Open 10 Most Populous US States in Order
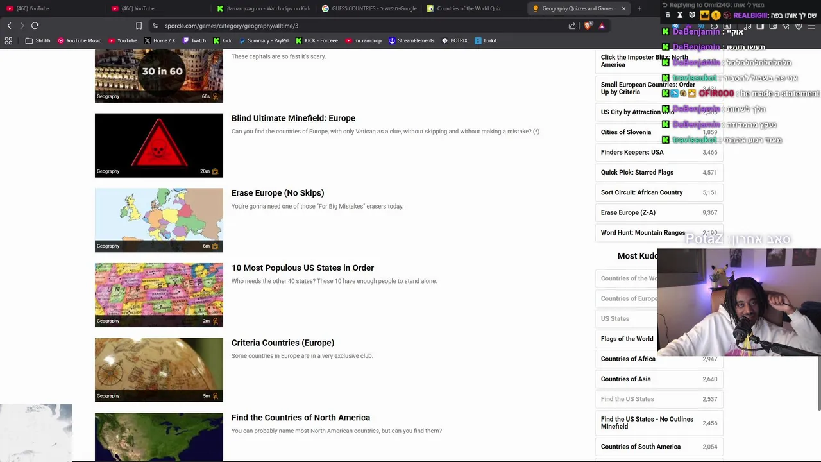821x462 pixels. point(303,268)
